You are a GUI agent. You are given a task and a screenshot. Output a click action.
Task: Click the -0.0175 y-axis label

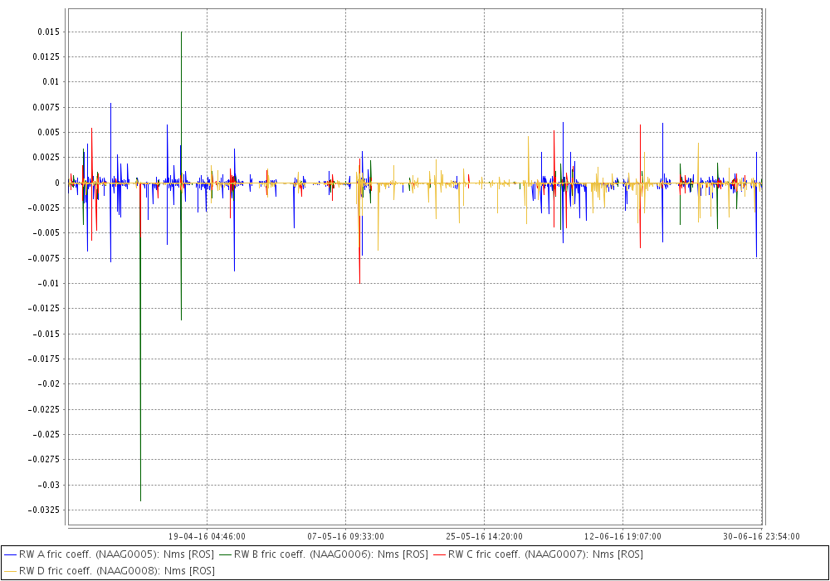click(43, 359)
